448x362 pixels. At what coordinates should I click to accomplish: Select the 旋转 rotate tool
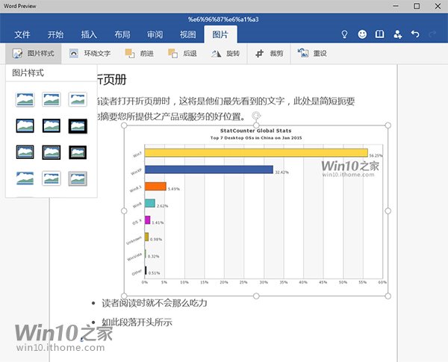click(x=225, y=54)
